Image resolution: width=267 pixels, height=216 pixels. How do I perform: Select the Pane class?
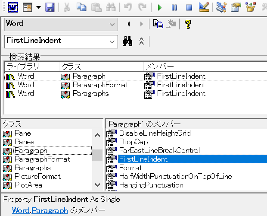23,133
